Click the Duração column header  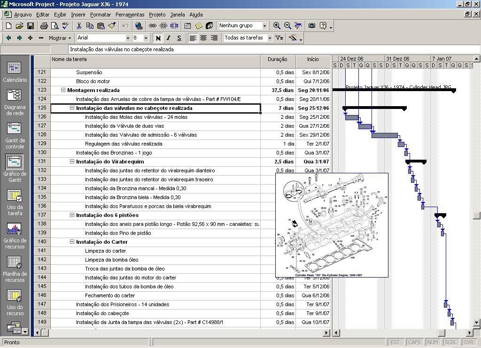tap(278, 60)
